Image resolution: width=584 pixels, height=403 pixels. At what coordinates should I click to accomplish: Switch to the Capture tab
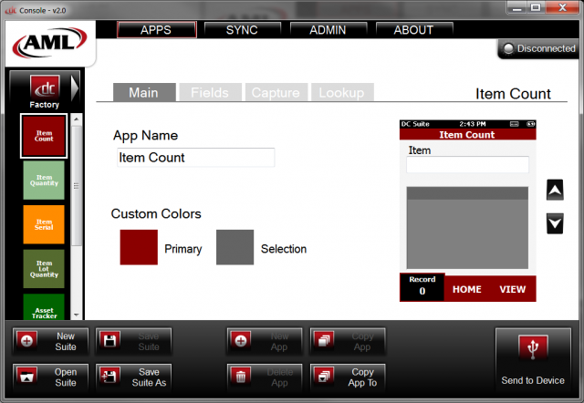pos(276,92)
